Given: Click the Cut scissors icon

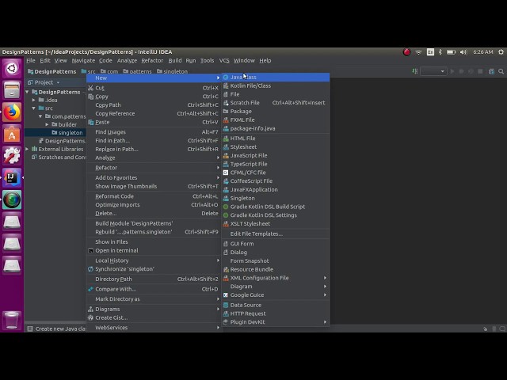Looking at the screenshot, I should [x=91, y=88].
